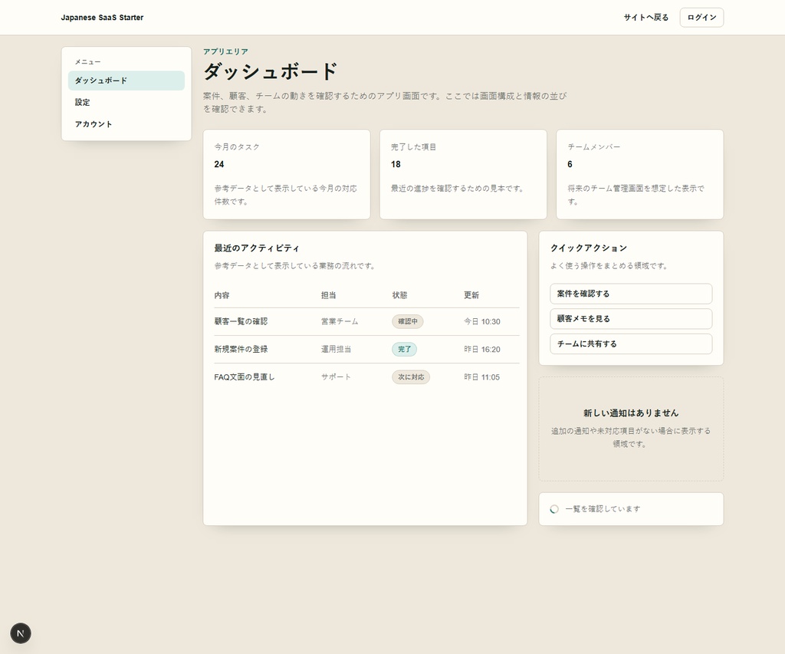This screenshot has height=654, width=785.
Task: Click the 今日 10:30 timestamp
Action: (x=481, y=321)
